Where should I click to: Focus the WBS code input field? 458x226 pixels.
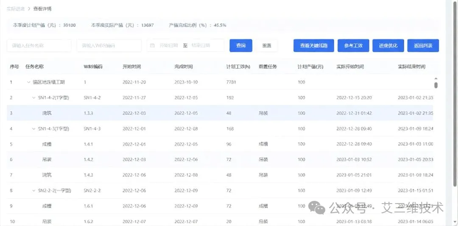(x=109, y=45)
